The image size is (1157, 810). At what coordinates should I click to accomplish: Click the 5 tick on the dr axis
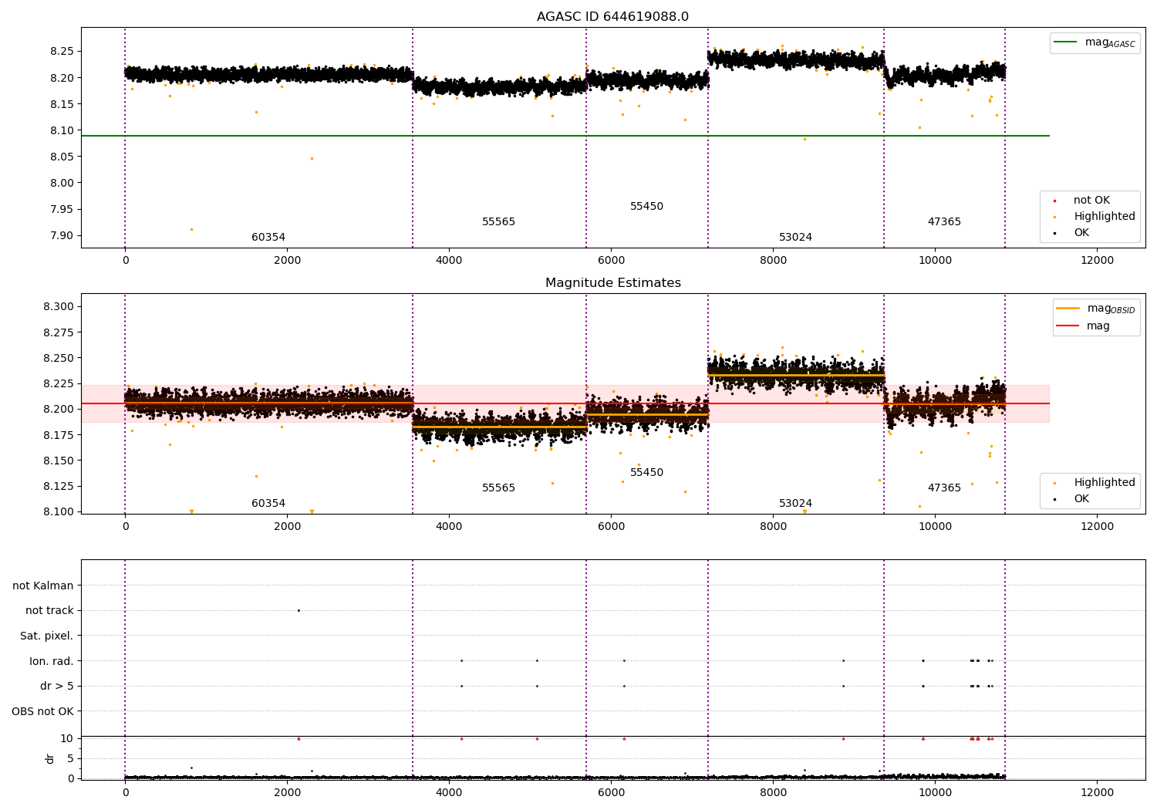click(x=70, y=759)
